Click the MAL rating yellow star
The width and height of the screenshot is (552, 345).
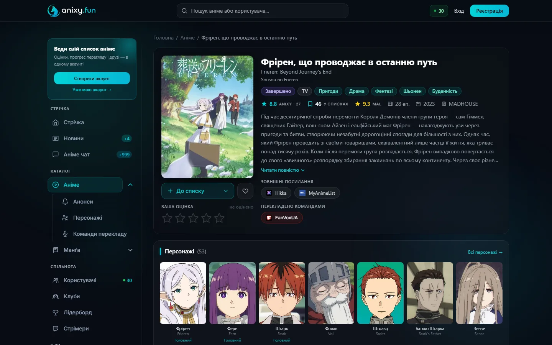coord(358,104)
